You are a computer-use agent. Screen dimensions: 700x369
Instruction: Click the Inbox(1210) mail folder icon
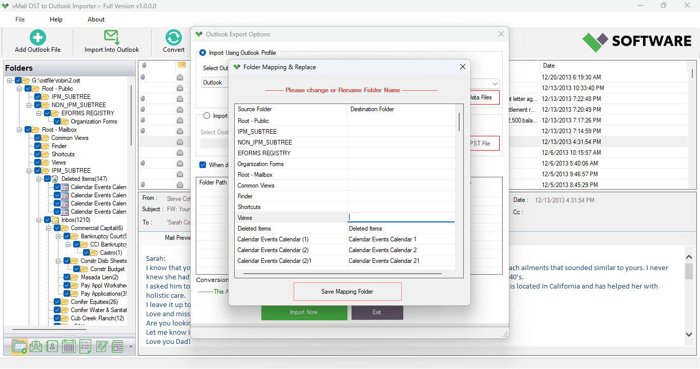[x=55, y=220]
